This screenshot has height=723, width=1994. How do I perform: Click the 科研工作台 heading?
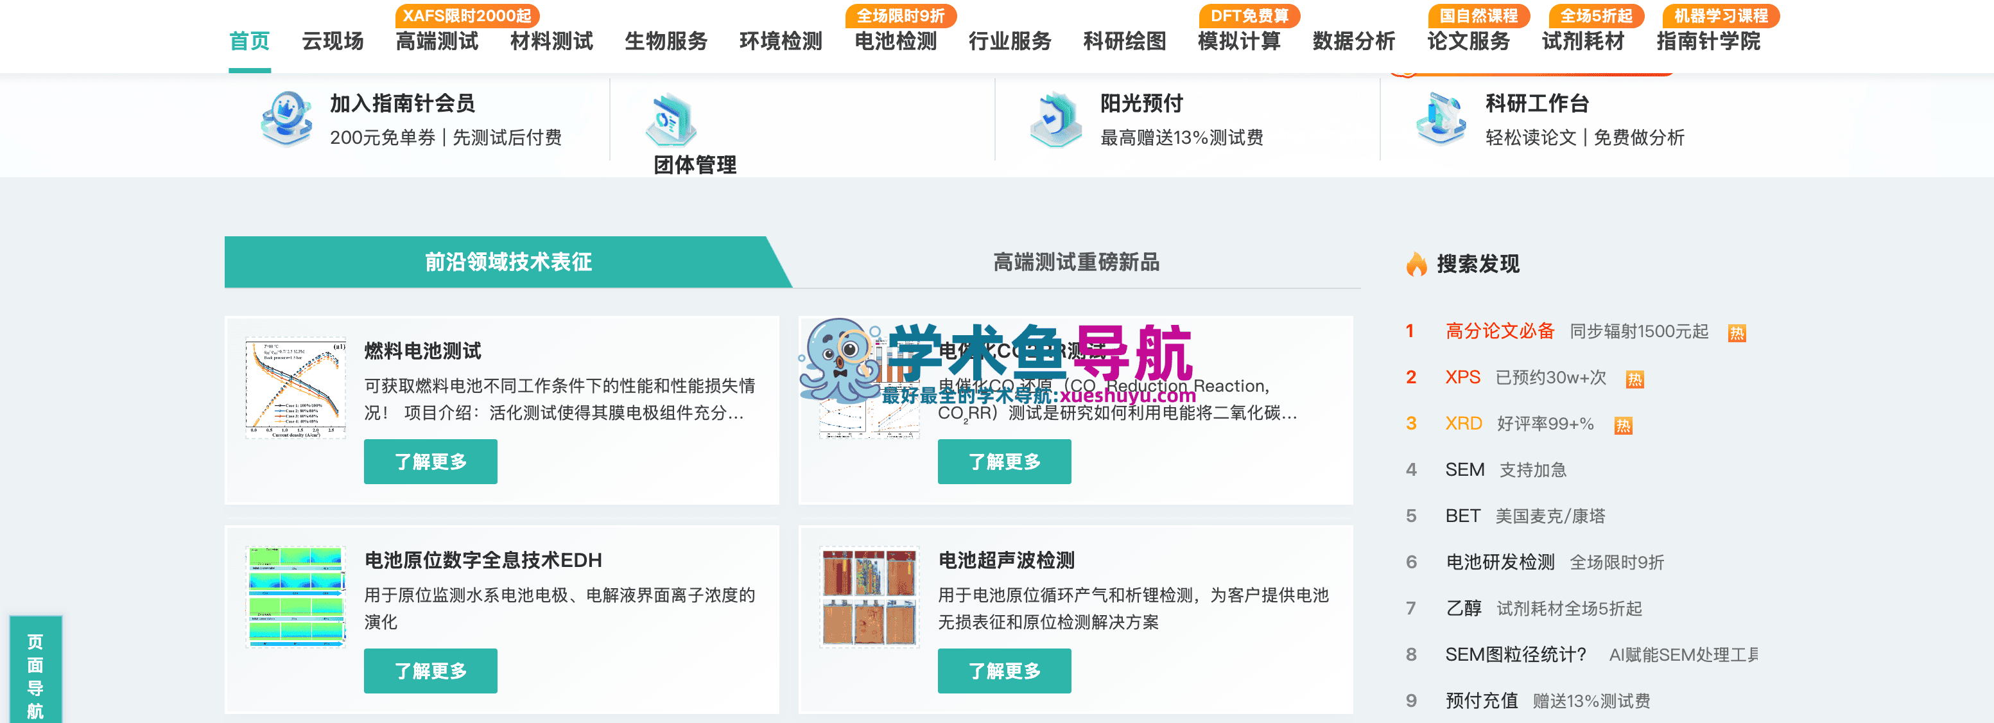pos(1536,104)
